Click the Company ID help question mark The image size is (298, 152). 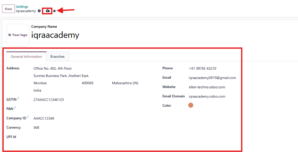[28, 117]
